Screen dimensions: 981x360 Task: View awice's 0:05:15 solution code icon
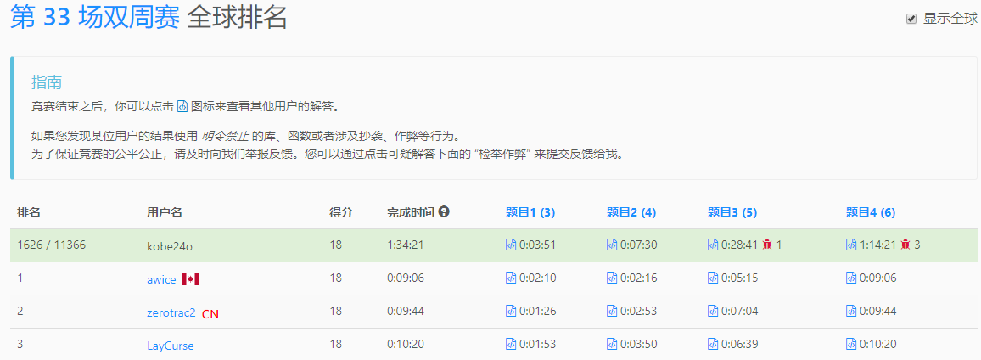[713, 278]
